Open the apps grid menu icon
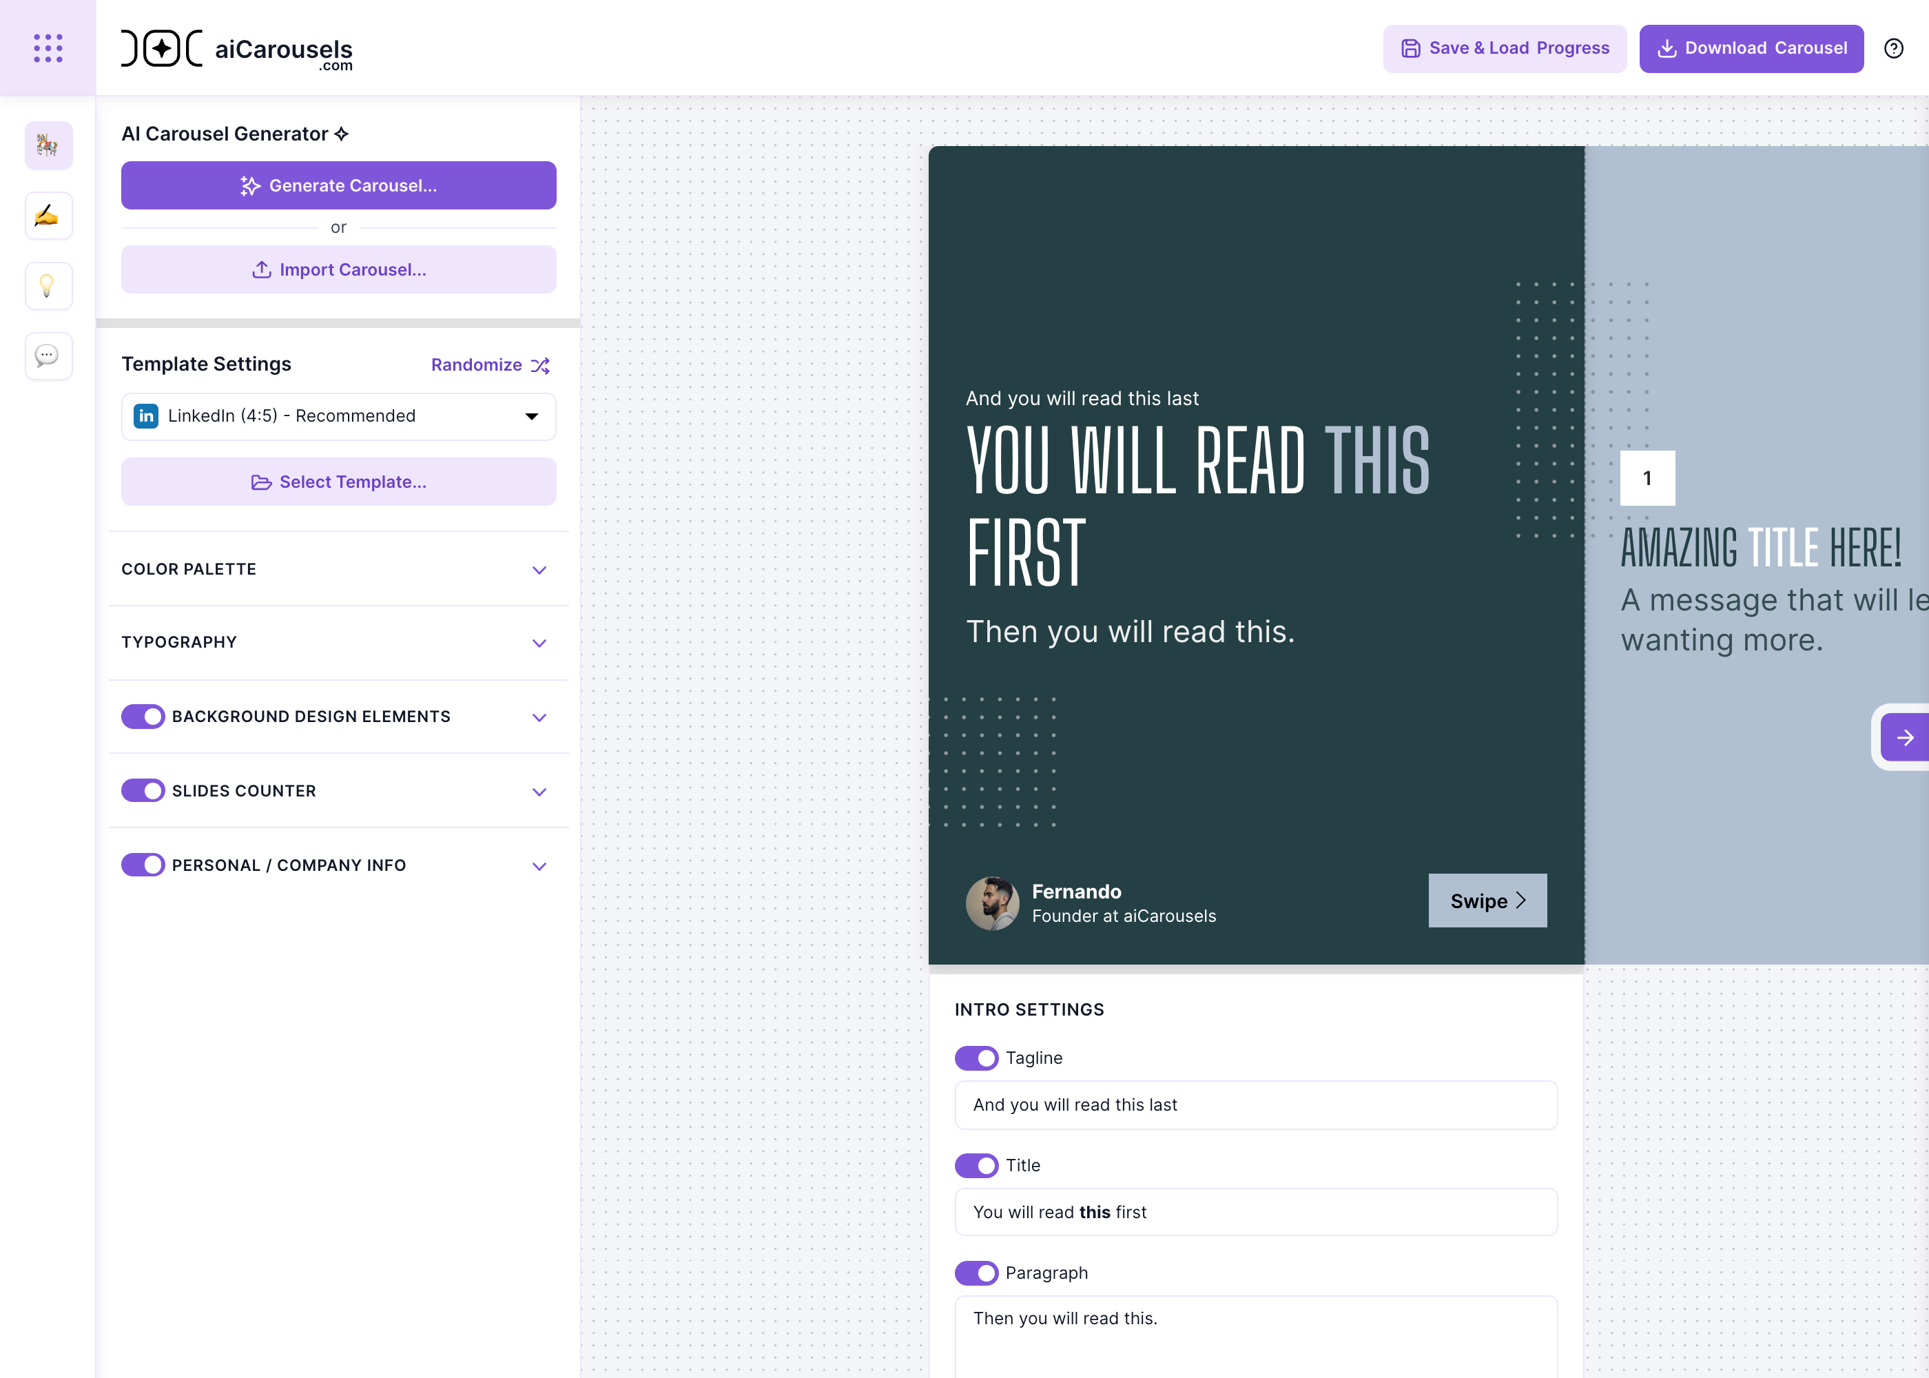This screenshot has width=1929, height=1378. (x=48, y=48)
